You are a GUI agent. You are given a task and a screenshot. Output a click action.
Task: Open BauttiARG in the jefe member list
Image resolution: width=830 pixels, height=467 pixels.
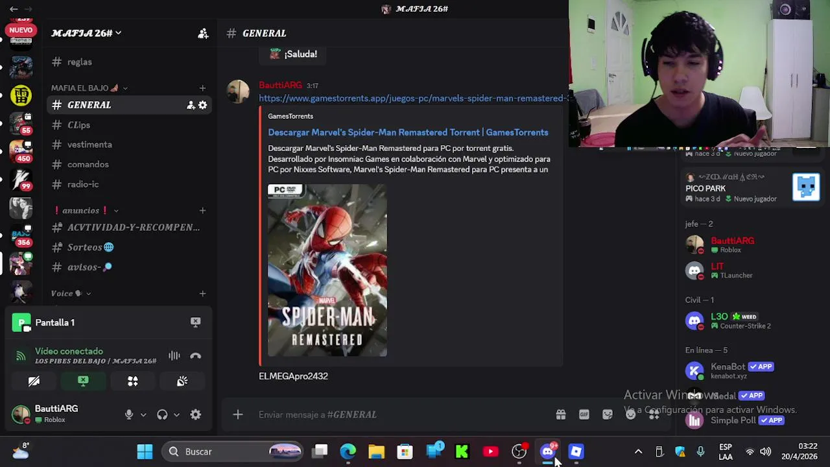click(x=752, y=245)
